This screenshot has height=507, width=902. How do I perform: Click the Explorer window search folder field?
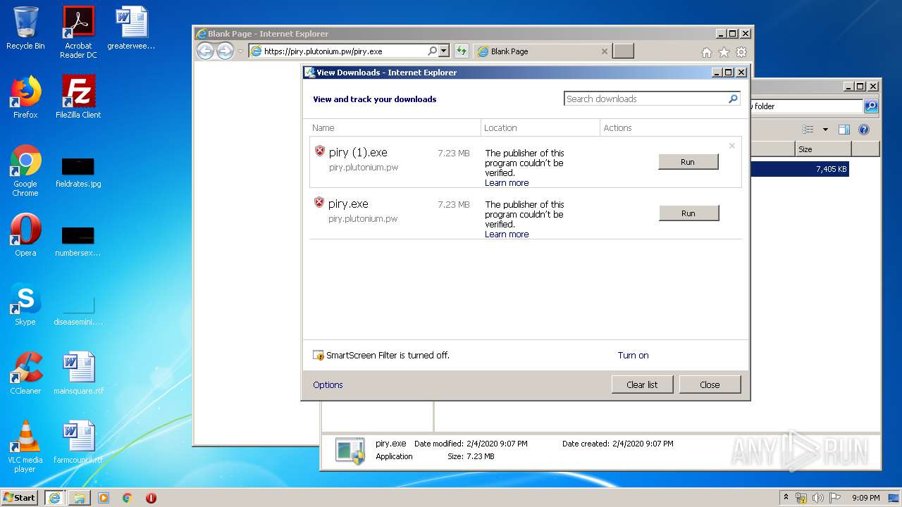click(x=807, y=106)
